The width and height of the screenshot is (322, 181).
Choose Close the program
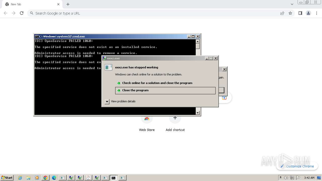[165, 90]
